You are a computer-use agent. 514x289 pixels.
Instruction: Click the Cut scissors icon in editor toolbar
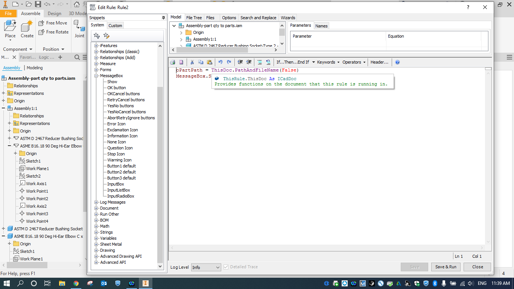coord(192,62)
